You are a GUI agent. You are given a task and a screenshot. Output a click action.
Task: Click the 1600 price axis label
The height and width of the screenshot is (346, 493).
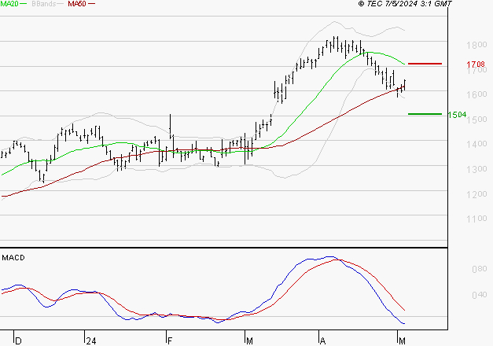pos(476,94)
